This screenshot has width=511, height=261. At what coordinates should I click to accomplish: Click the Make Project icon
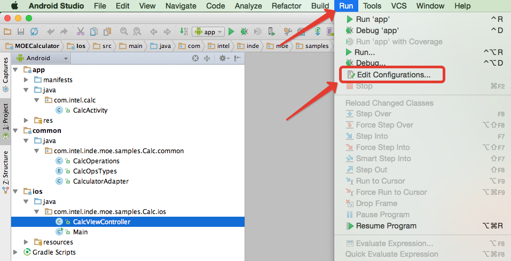[x=184, y=31]
